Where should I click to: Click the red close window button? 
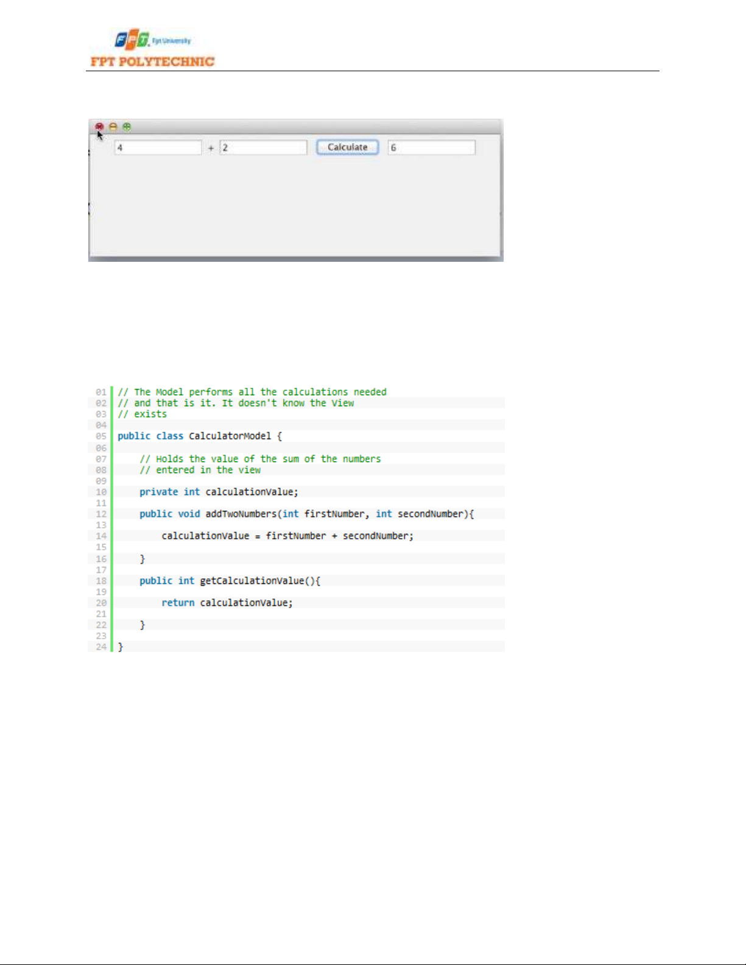click(99, 127)
